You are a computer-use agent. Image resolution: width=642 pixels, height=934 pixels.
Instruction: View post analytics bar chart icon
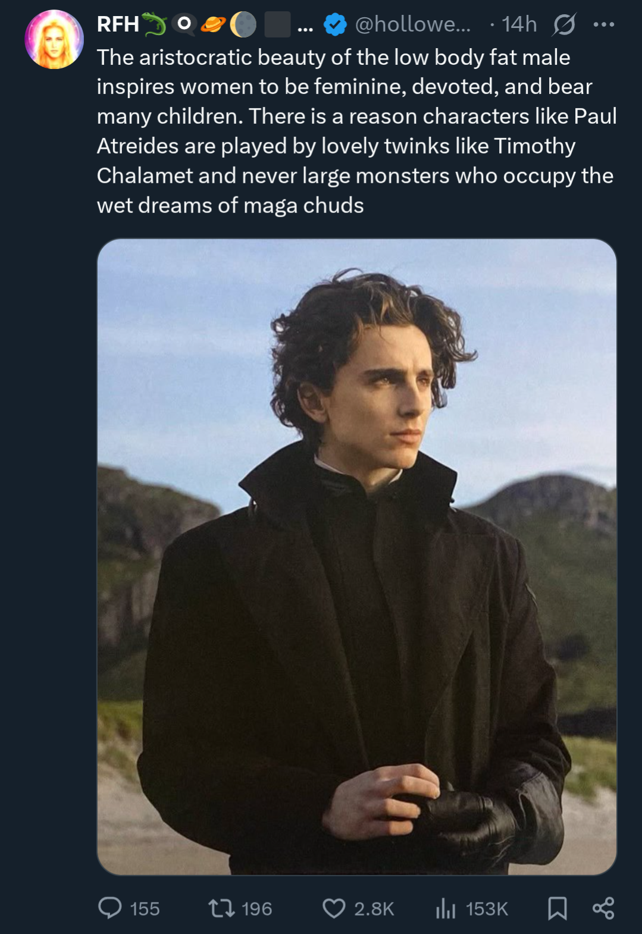[446, 908]
